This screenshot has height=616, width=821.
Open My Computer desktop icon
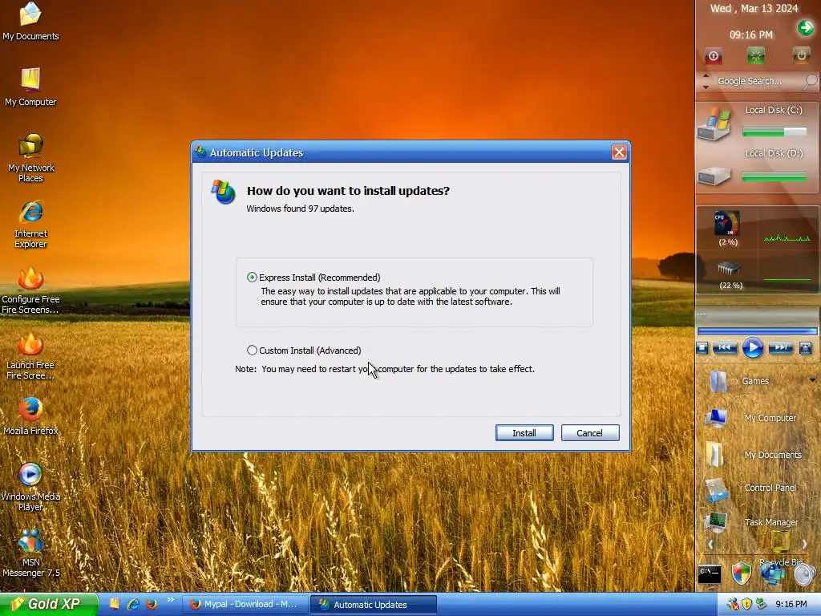pos(30,87)
